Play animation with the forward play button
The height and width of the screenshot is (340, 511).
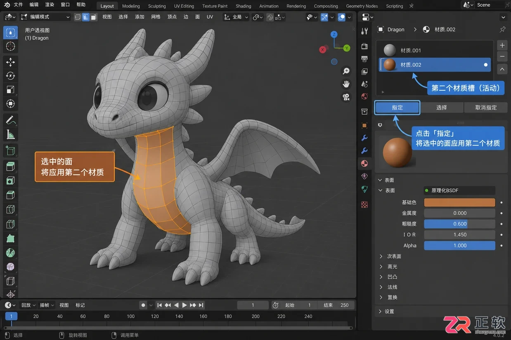pos(185,305)
